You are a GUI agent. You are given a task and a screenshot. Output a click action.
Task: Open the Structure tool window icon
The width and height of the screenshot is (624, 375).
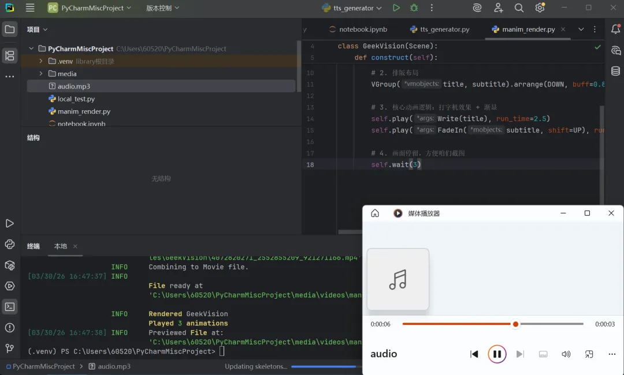pyautogui.click(x=10, y=55)
